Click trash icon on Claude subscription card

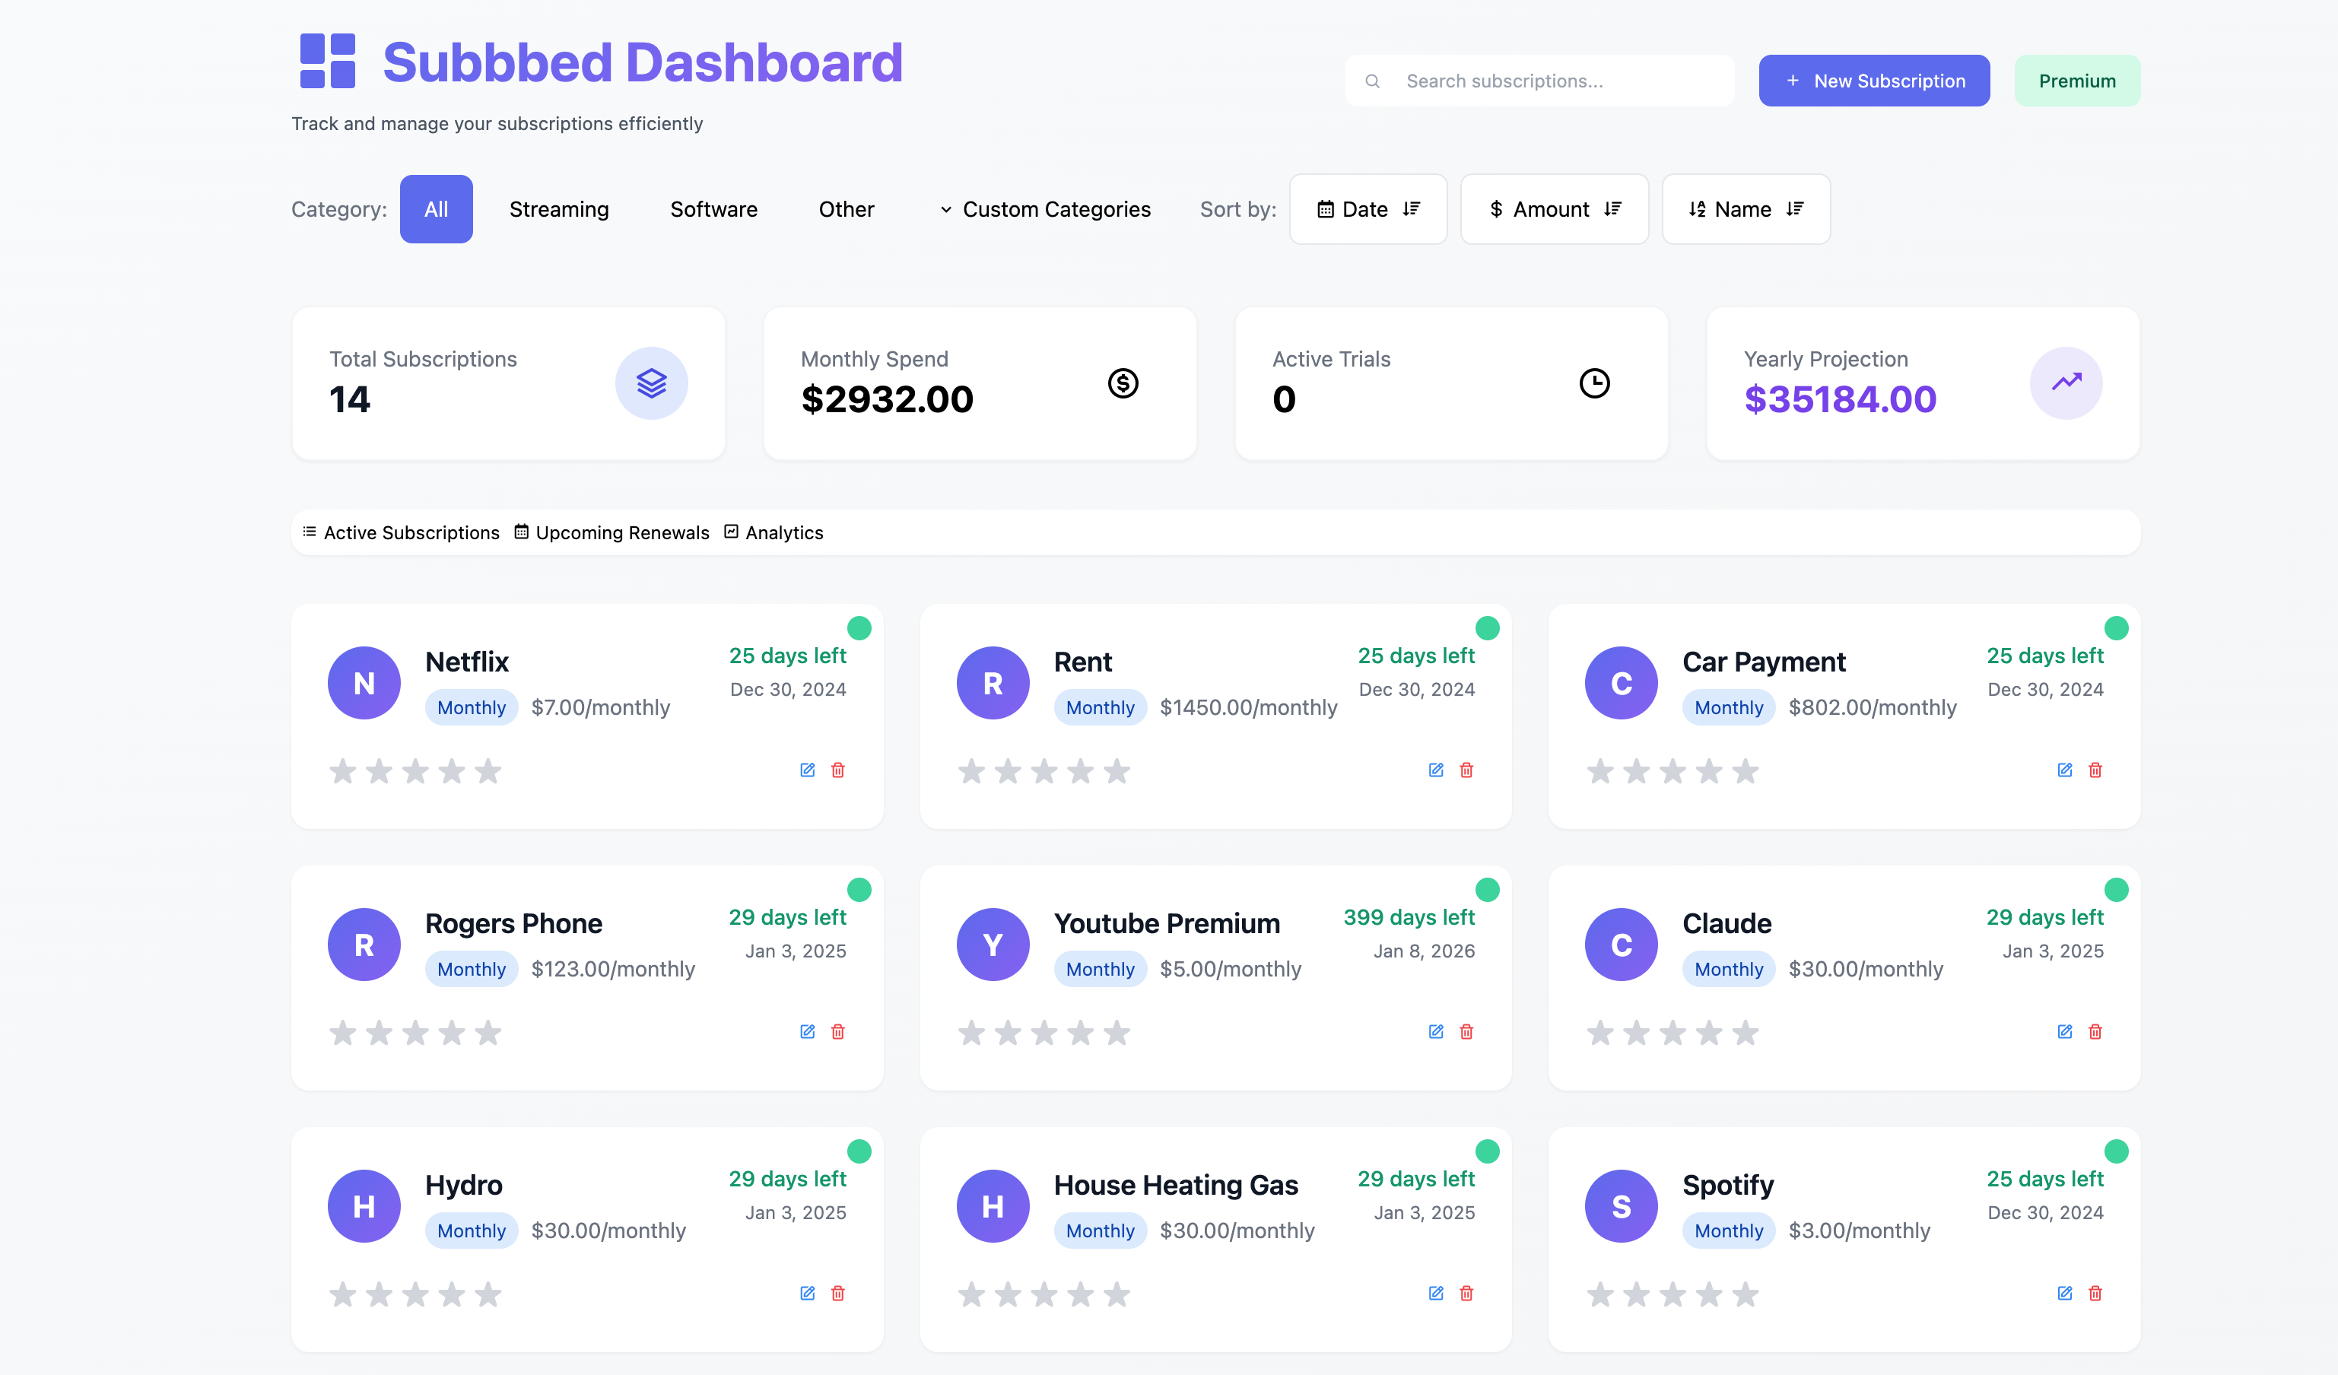tap(2095, 1032)
